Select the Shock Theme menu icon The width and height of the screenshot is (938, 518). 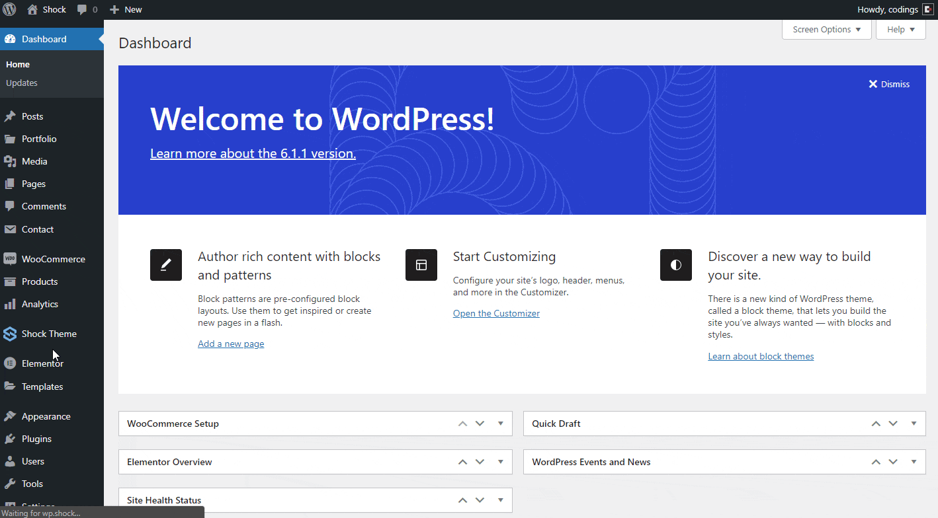pyautogui.click(x=9, y=334)
